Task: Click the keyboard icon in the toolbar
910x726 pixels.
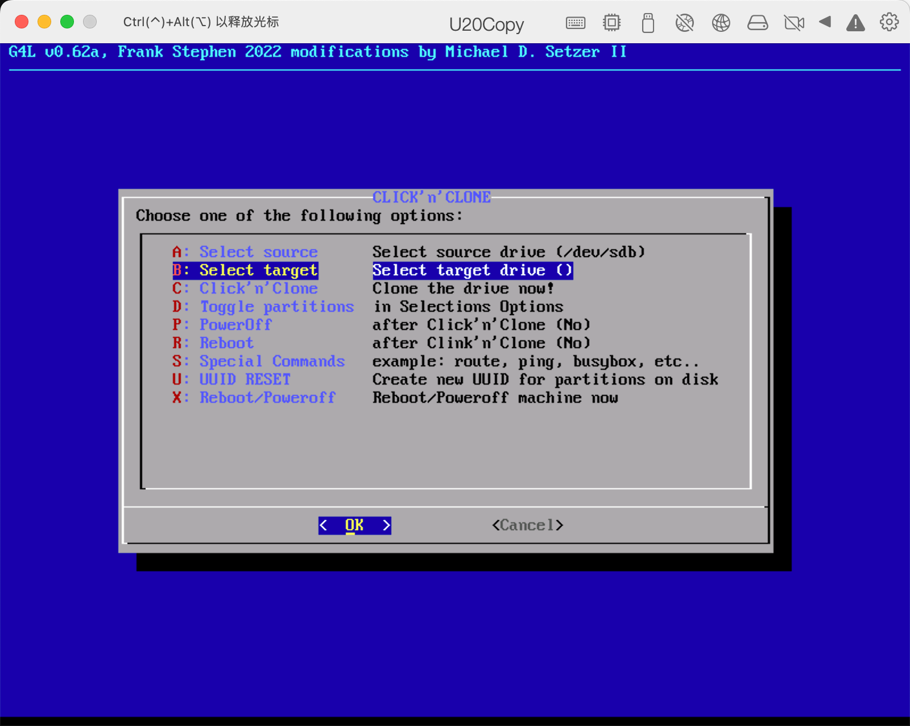Action: 576,23
